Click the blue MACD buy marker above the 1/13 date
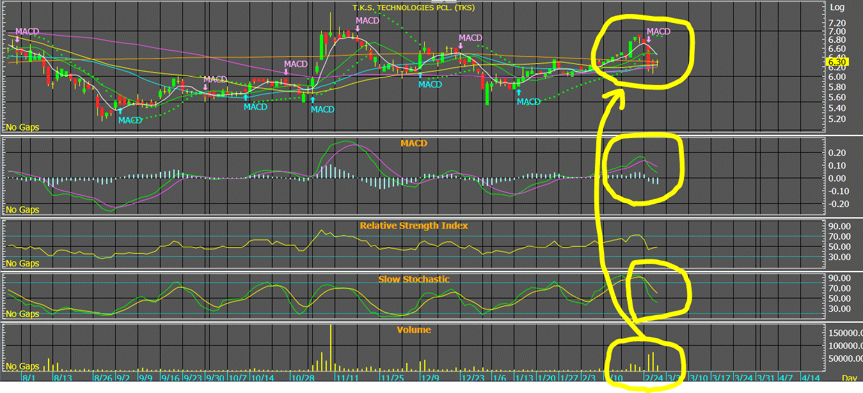Viewport: 863px width, 393px height. (528, 101)
